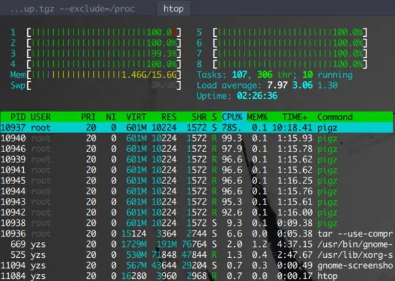Click CPU% value 99.3

click(232, 138)
